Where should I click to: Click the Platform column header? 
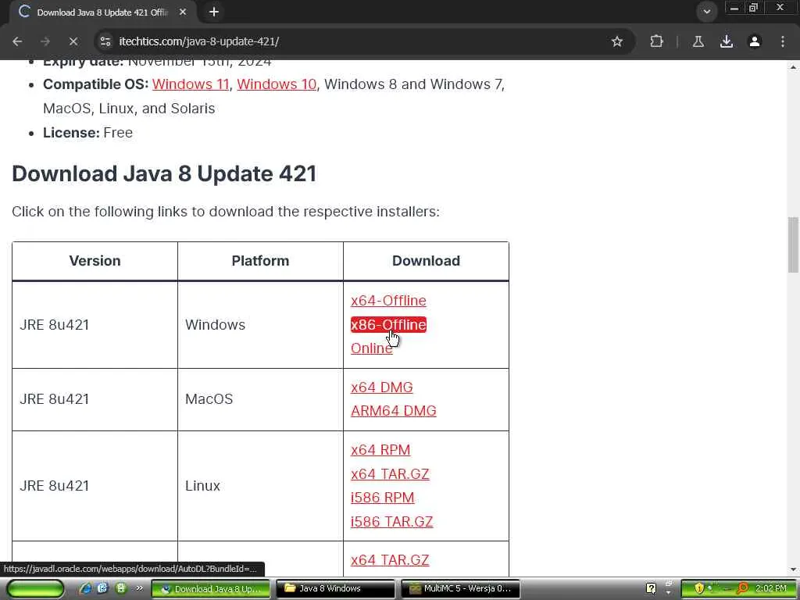260,261
